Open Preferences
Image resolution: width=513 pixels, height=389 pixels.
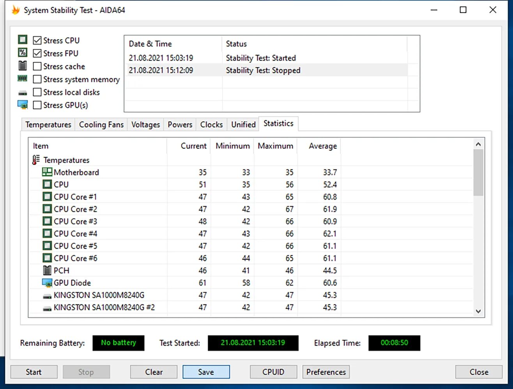pyautogui.click(x=326, y=372)
